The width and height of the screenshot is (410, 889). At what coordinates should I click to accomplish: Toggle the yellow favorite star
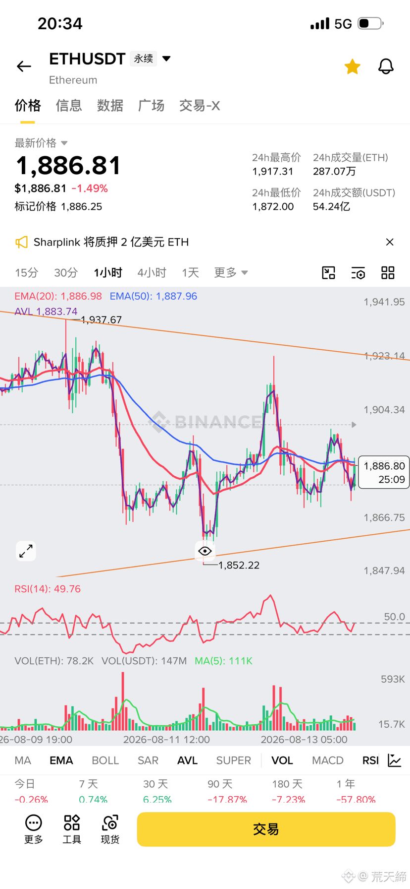pos(352,66)
